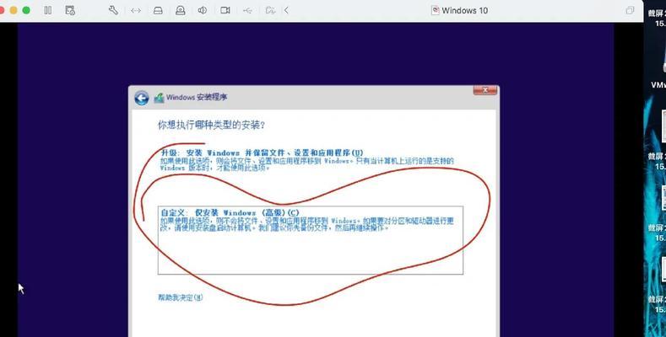Click the sound card speaker icon
Image resolution: width=666 pixels, height=337 pixels.
203,11
